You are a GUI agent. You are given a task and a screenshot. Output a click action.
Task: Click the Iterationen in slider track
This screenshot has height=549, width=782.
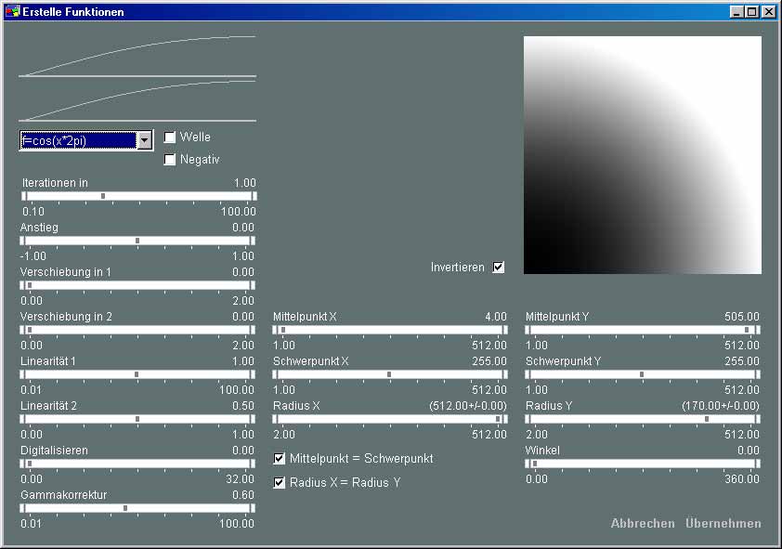pos(138,196)
